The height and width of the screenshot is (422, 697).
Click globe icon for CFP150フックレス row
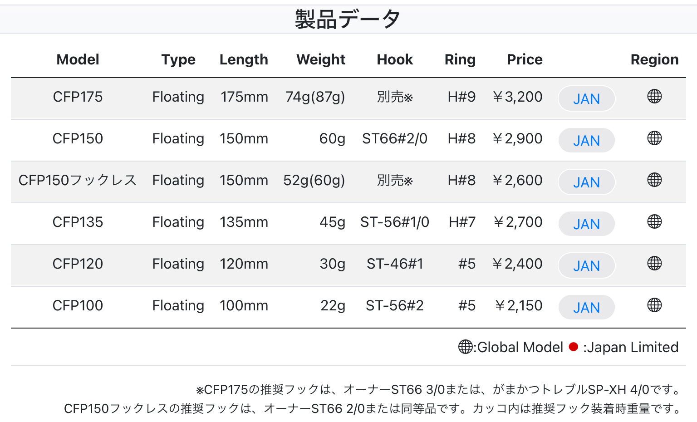(654, 180)
